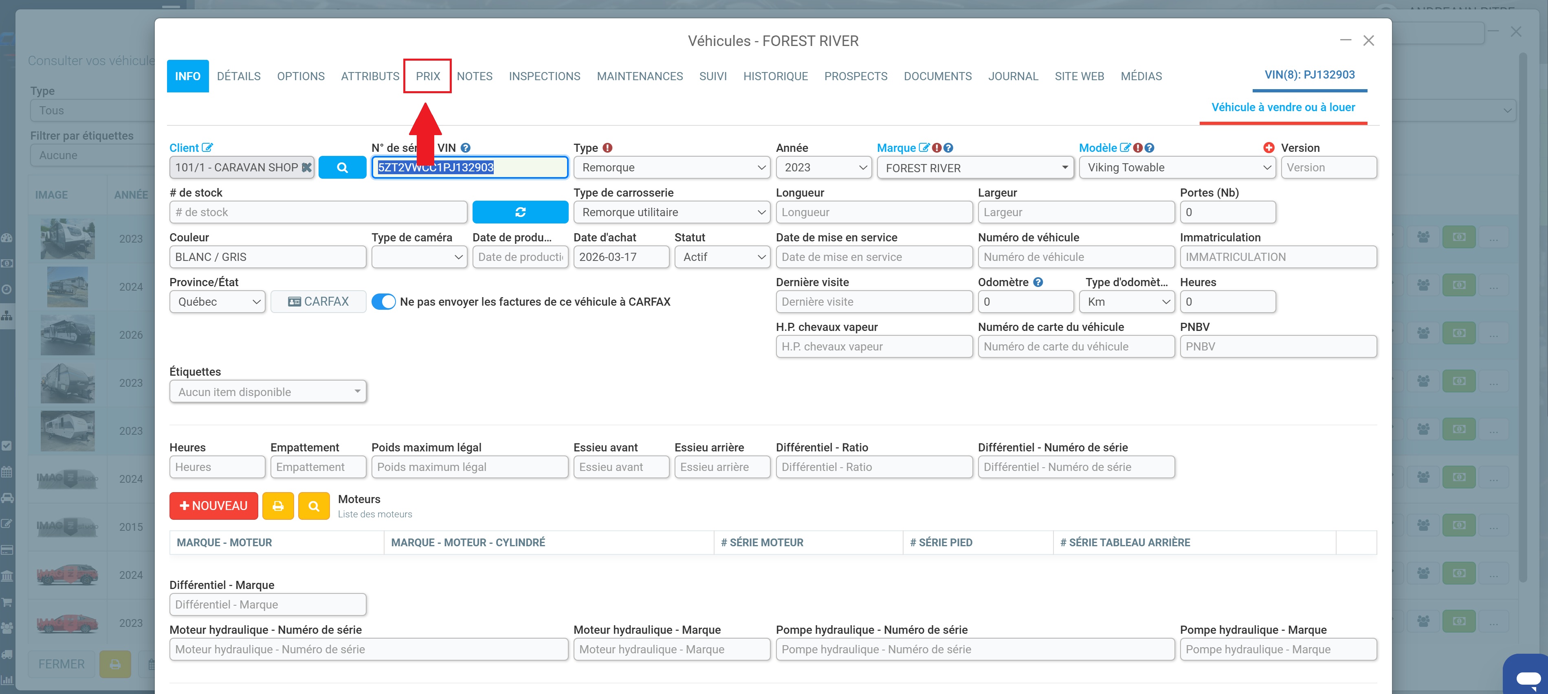The width and height of the screenshot is (1548, 694).
Task: Open the INSPECTIONS tab
Action: click(544, 76)
